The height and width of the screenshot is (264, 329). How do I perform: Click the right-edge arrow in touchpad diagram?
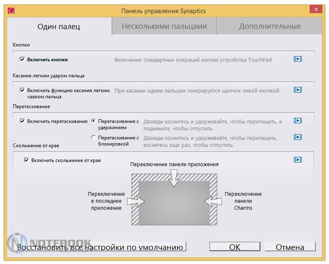(x=213, y=201)
